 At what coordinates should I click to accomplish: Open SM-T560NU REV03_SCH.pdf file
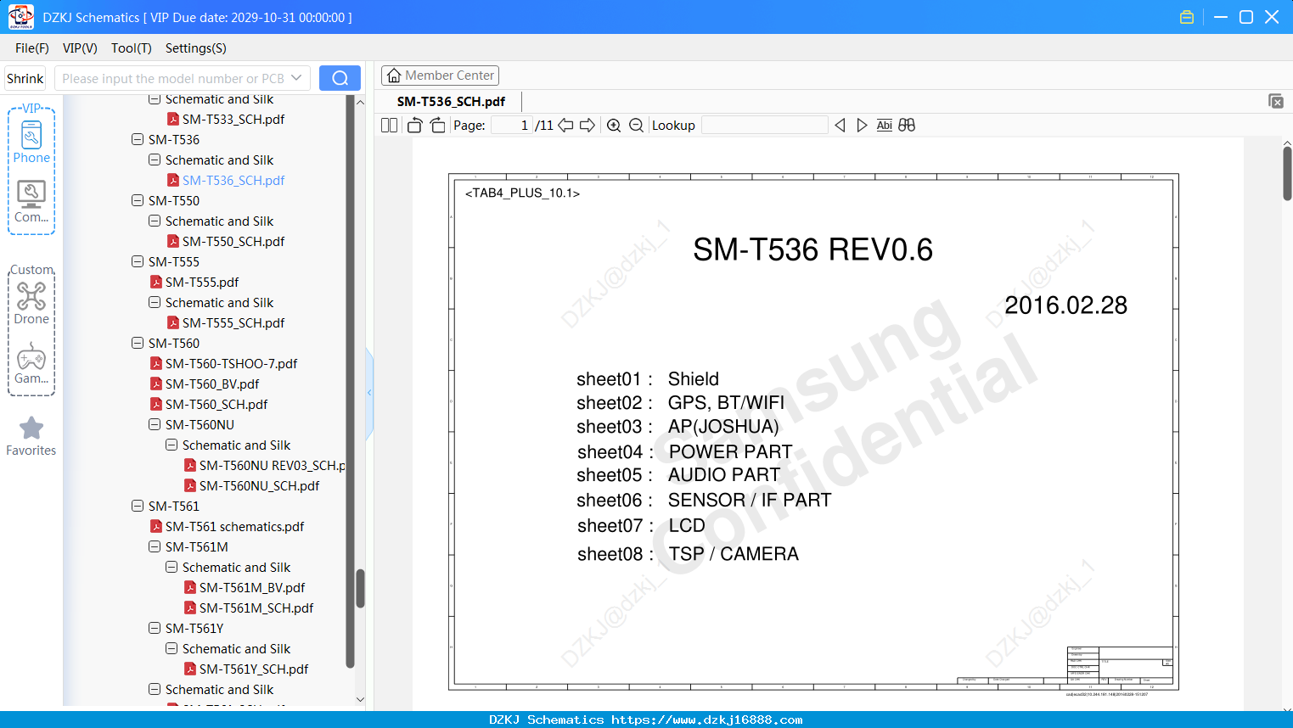tap(265, 466)
